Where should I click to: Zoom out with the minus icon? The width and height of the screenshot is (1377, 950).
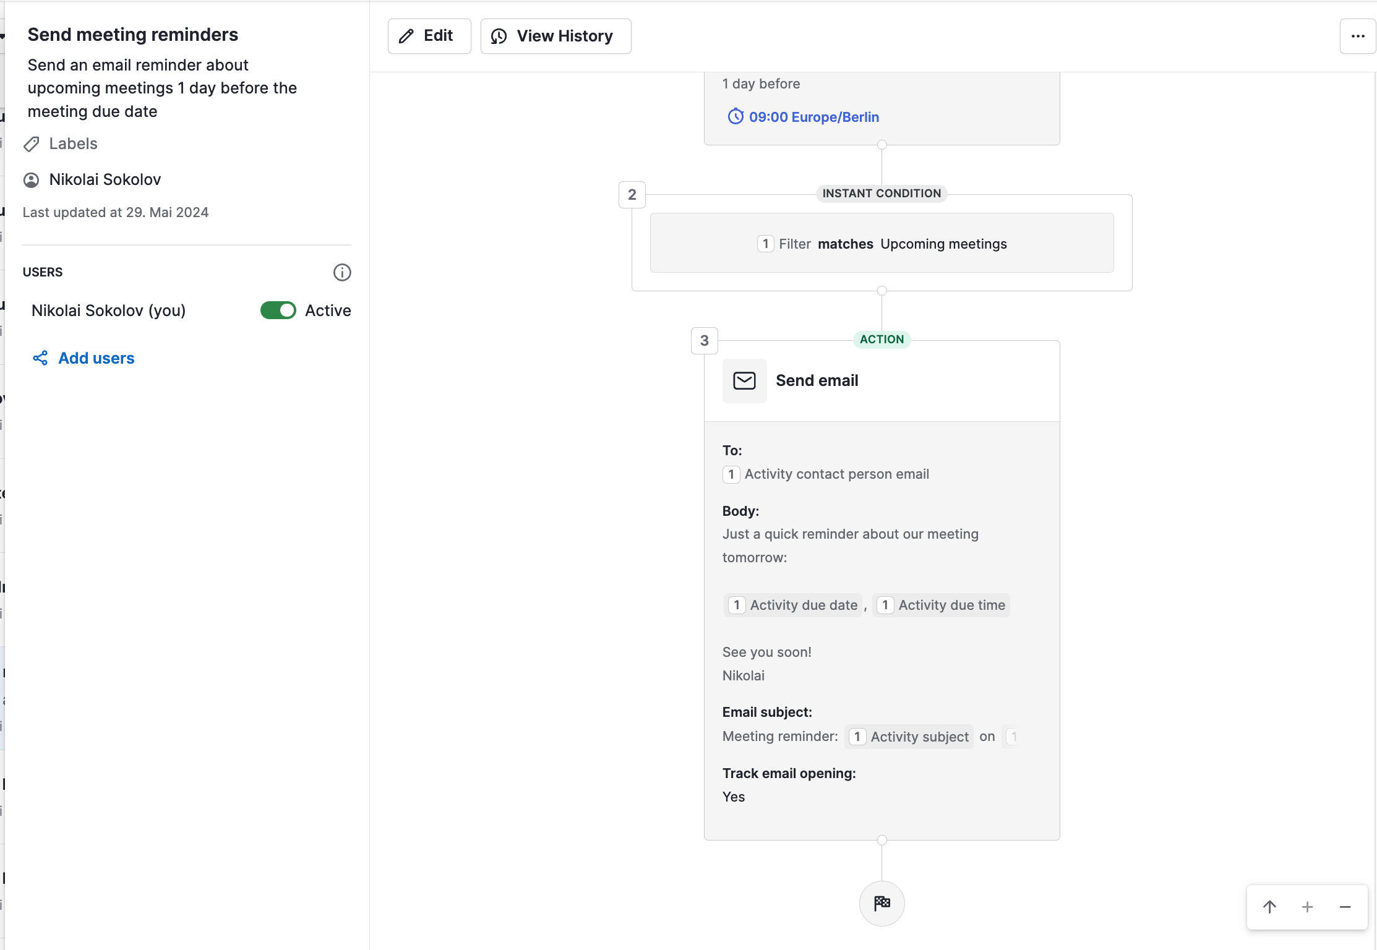pyautogui.click(x=1345, y=907)
